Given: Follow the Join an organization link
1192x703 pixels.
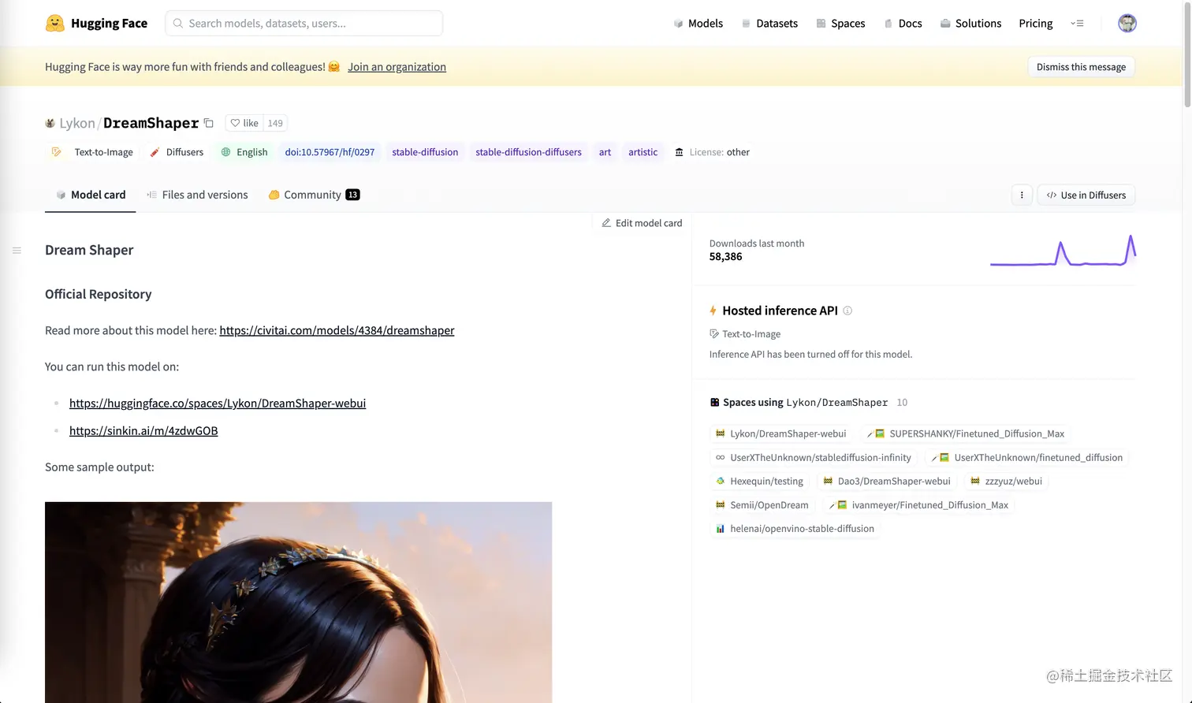Looking at the screenshot, I should [397, 67].
